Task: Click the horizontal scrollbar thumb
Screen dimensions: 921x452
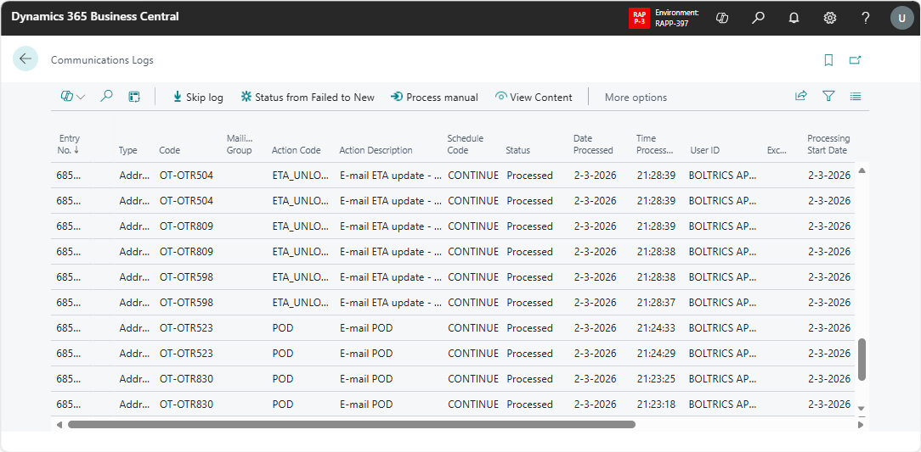Action: click(351, 424)
